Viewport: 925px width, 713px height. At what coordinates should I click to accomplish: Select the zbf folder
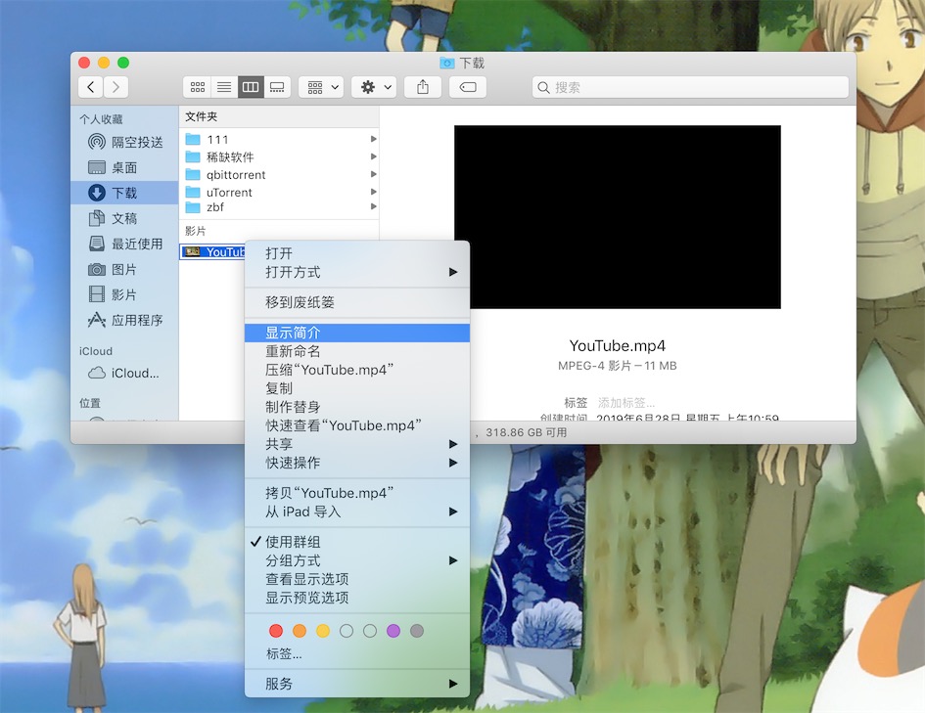click(x=278, y=206)
